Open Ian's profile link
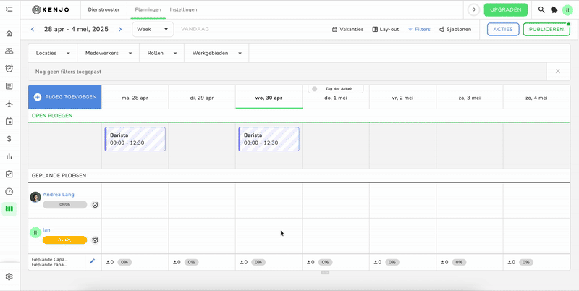This screenshot has height=291, width=579. click(x=46, y=229)
